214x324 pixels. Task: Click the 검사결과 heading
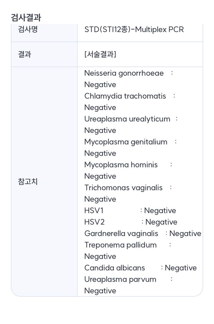[26, 17]
